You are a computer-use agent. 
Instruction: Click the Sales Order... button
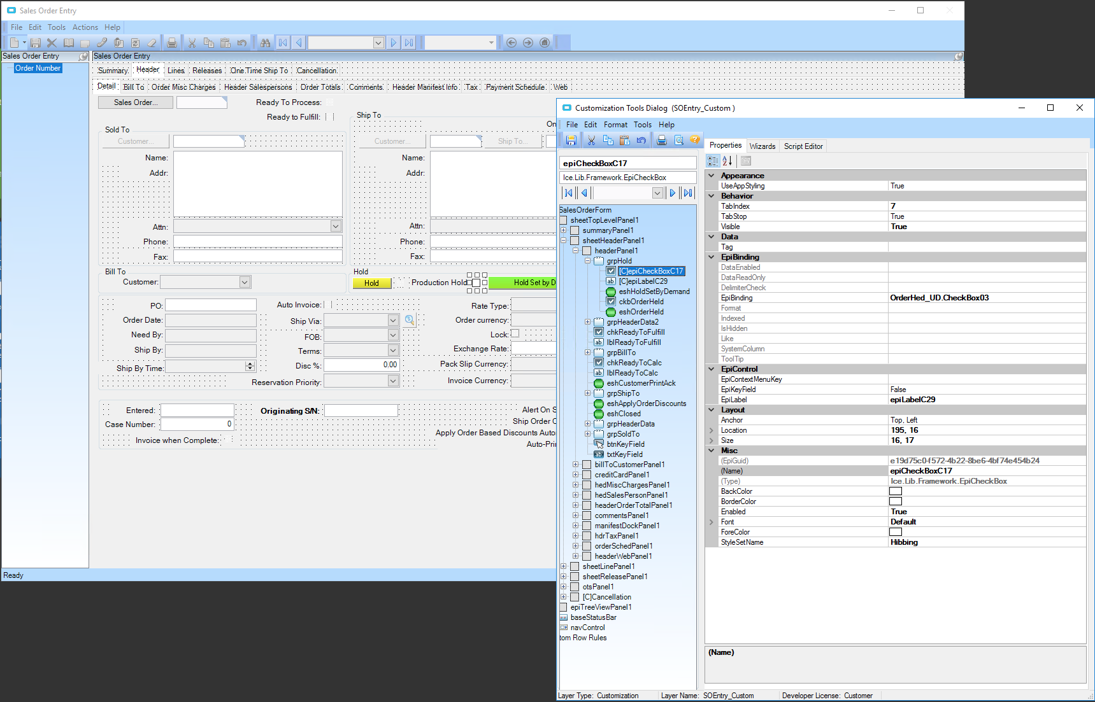click(x=136, y=102)
